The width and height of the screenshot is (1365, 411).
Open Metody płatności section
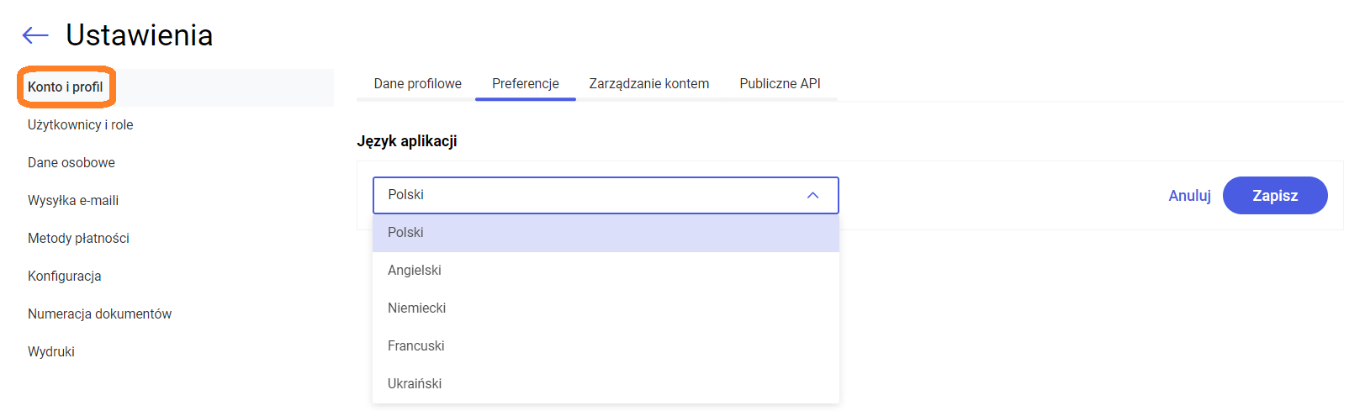pyautogui.click(x=78, y=239)
